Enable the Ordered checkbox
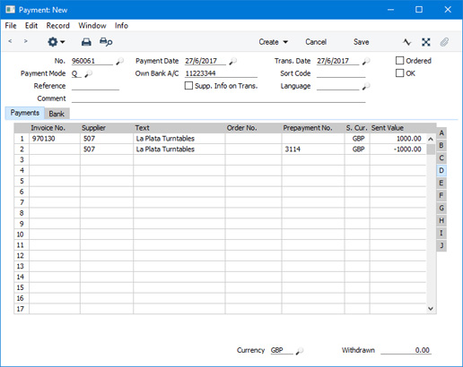The height and width of the screenshot is (367, 463). point(399,61)
